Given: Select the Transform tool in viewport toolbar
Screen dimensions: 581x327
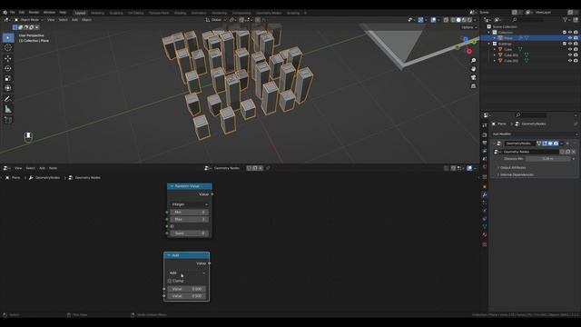Looking at the screenshot, I should (x=8, y=88).
